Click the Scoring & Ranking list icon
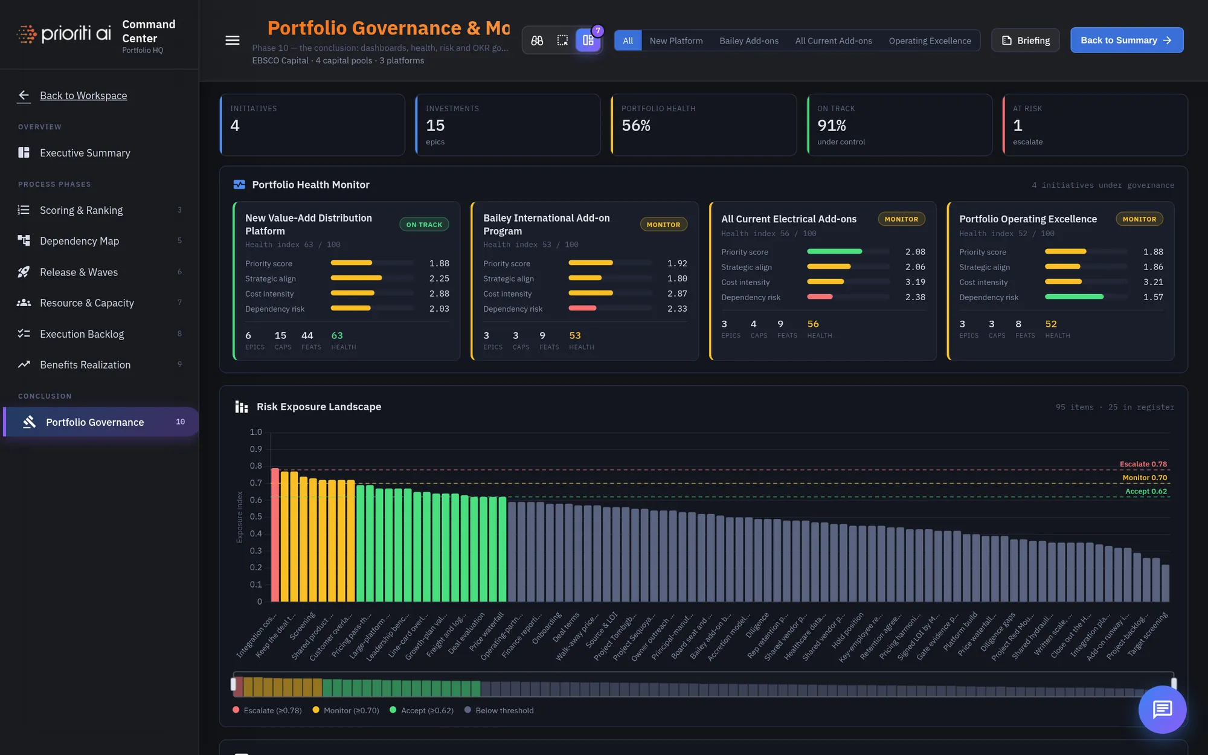 (x=24, y=210)
